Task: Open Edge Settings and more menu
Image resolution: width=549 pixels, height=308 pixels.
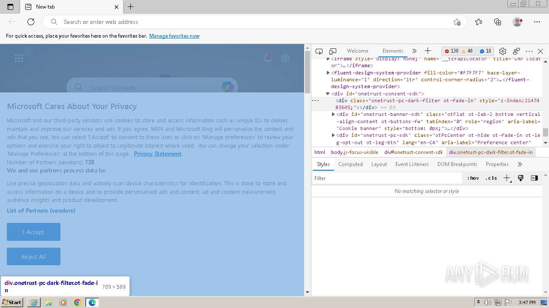Action: (x=537, y=22)
